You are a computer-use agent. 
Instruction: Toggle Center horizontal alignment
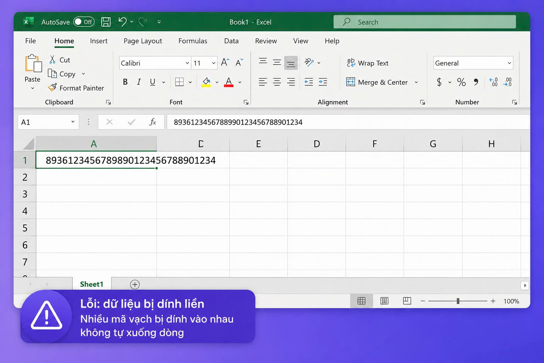pos(277,82)
